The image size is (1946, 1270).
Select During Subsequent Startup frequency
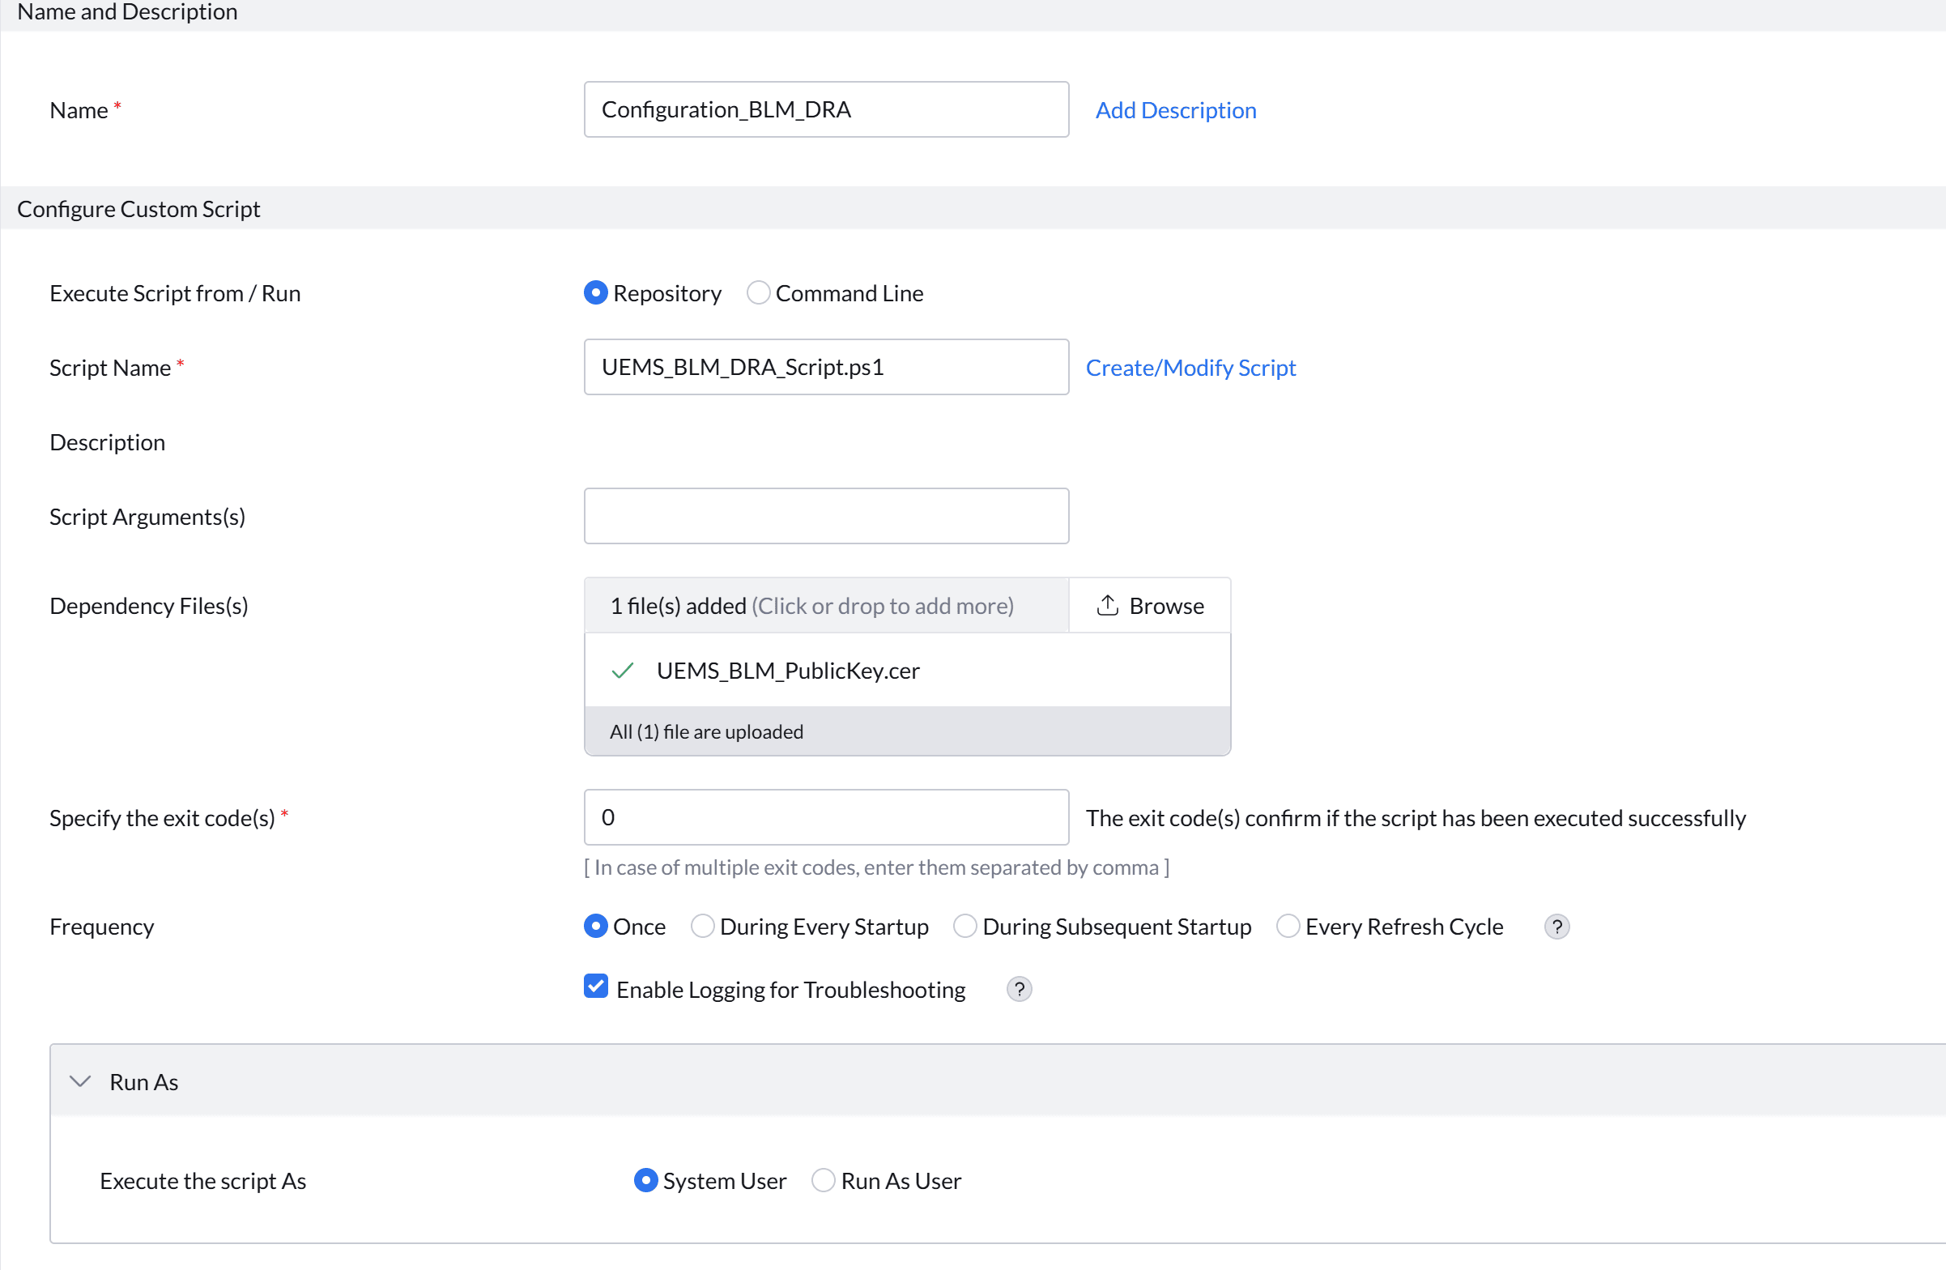point(964,926)
